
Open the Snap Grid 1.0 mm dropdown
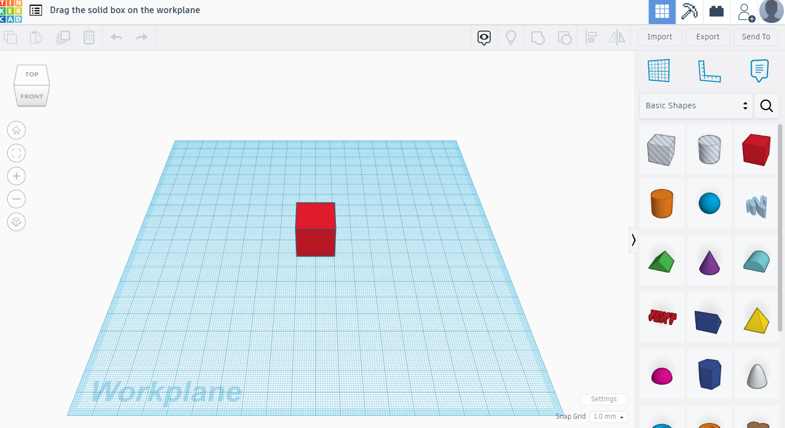608,417
